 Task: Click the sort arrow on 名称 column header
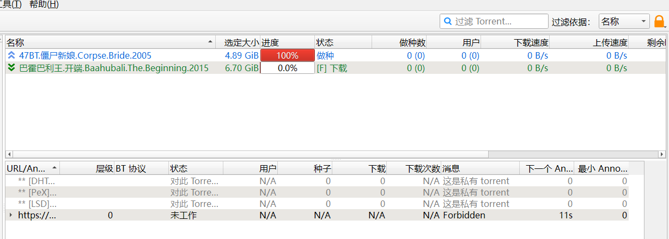click(x=210, y=42)
